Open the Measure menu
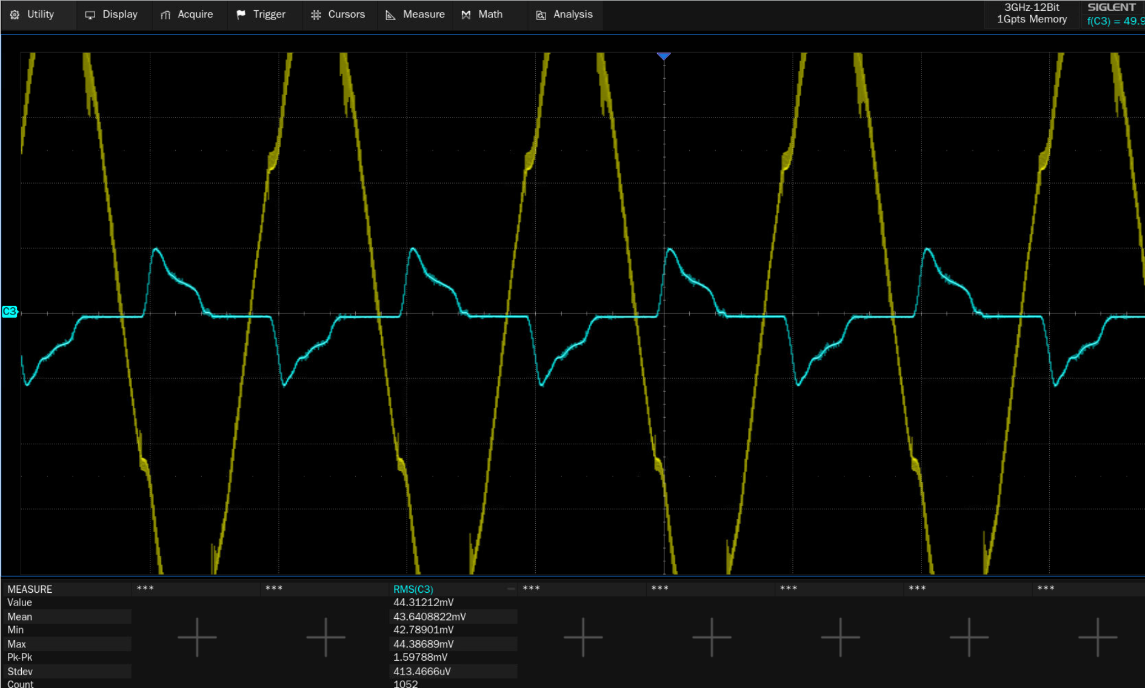Image resolution: width=1145 pixels, height=688 pixels. pyautogui.click(x=416, y=15)
